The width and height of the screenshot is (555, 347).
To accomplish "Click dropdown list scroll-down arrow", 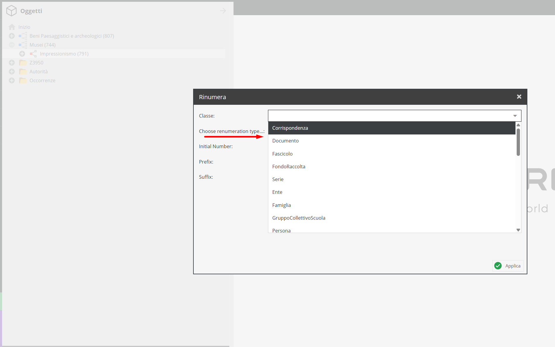I will click(x=518, y=230).
